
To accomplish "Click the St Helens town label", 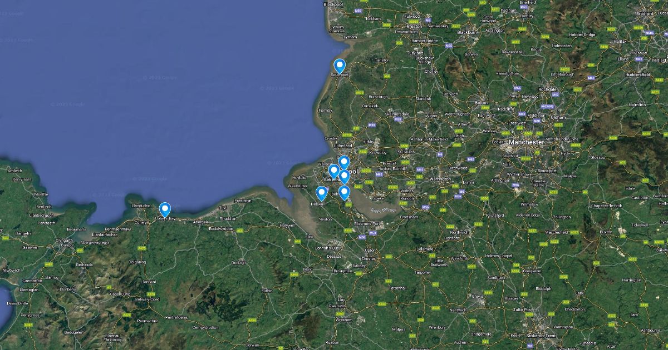I will point(408,152).
